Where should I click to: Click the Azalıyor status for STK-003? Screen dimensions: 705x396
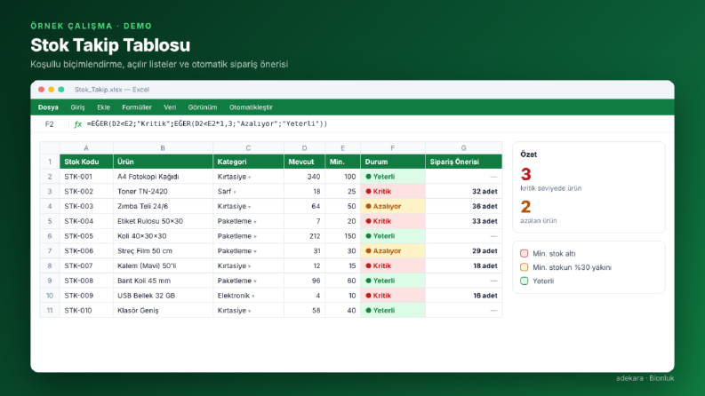(x=393, y=206)
